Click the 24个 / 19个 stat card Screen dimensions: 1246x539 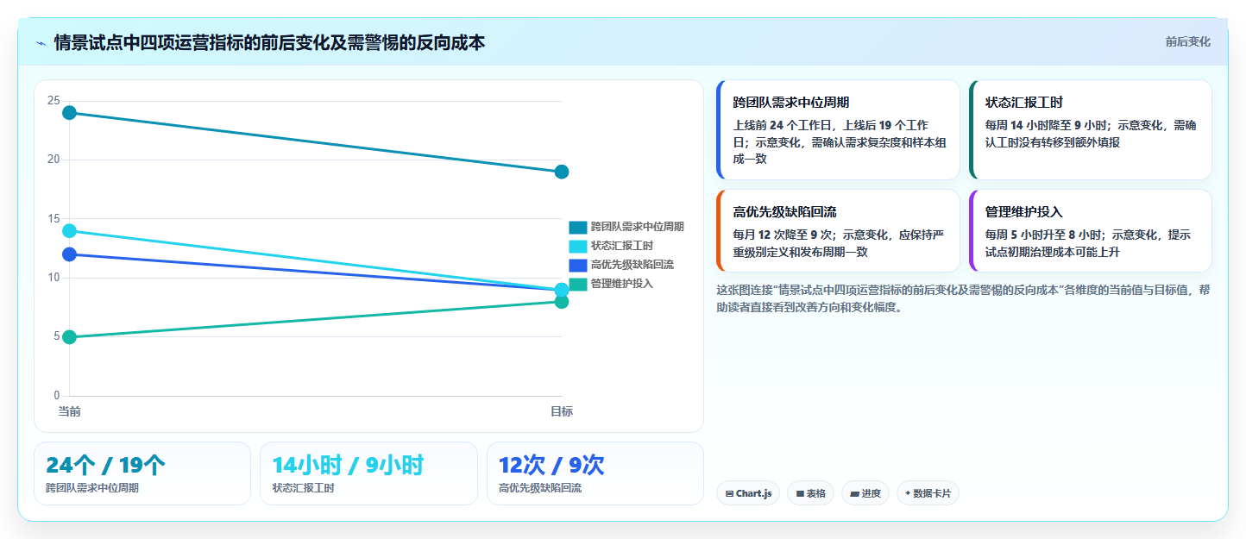tap(142, 473)
